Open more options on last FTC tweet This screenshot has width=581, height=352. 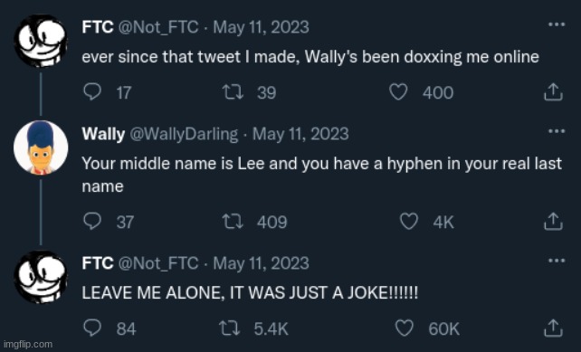(x=557, y=261)
